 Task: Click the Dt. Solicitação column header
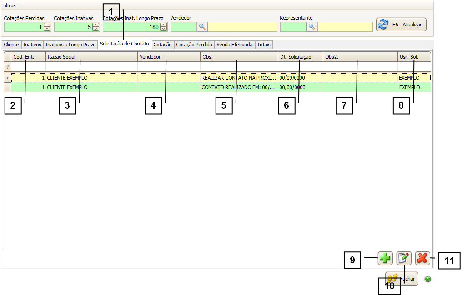pyautogui.click(x=300, y=57)
